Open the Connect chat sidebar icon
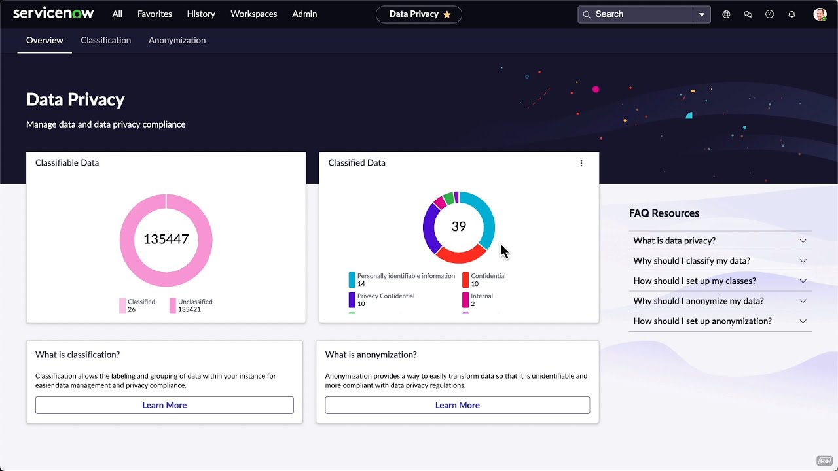 tap(748, 14)
